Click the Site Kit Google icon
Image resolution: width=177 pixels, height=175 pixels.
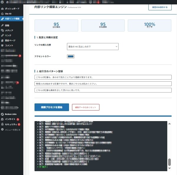(2, 14)
